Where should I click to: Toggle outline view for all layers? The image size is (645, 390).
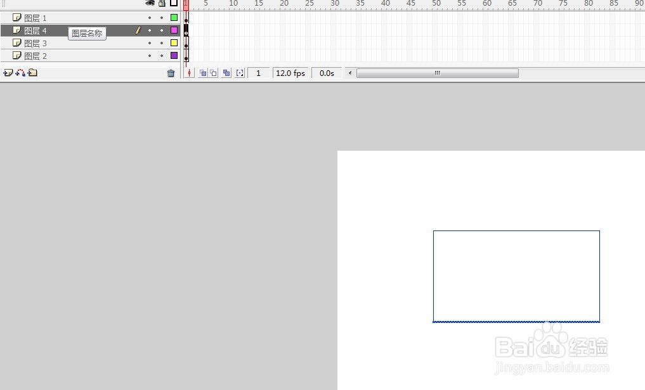tap(174, 3)
